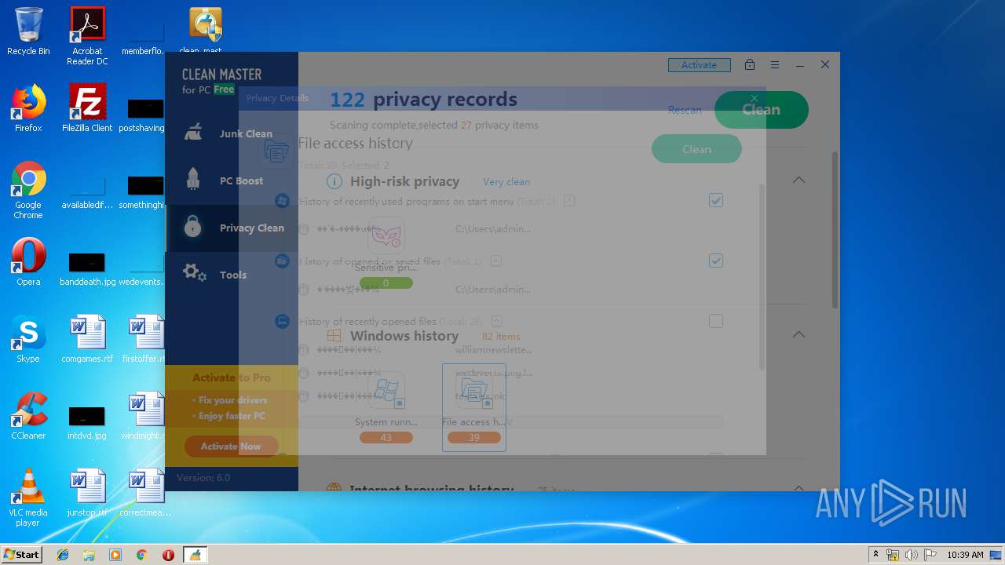
Task: Open Opera from the taskbar
Action: click(168, 555)
